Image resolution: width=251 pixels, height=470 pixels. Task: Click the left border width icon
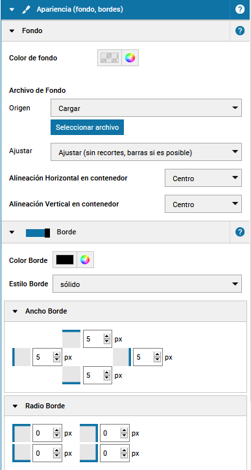pos(21,357)
